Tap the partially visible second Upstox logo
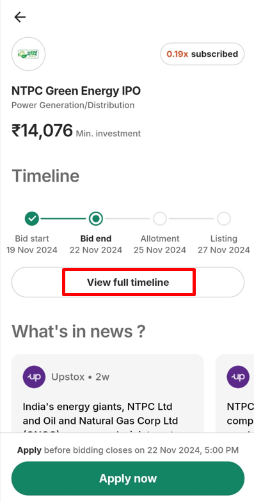Viewport: 254px width, 502px height. click(238, 377)
